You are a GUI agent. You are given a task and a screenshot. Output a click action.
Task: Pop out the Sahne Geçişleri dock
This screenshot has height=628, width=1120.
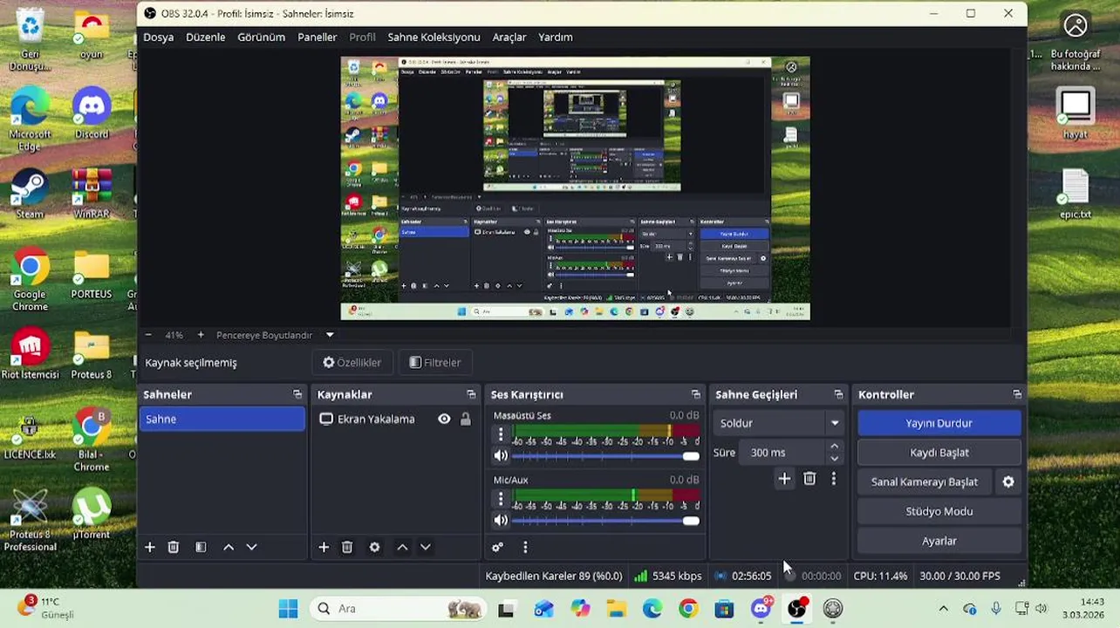click(838, 394)
